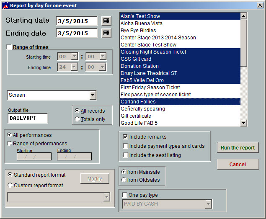Expand the custom report format dropdown
The image size is (266, 219).
[107, 197]
